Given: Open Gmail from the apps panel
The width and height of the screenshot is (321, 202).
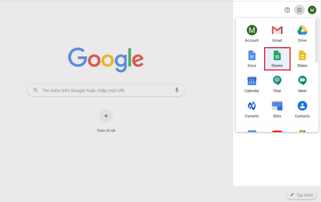Looking at the screenshot, I should (x=277, y=33).
